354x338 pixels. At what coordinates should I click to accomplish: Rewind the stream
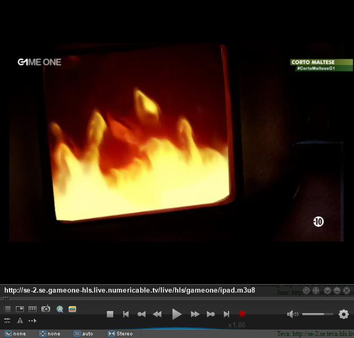point(157,314)
